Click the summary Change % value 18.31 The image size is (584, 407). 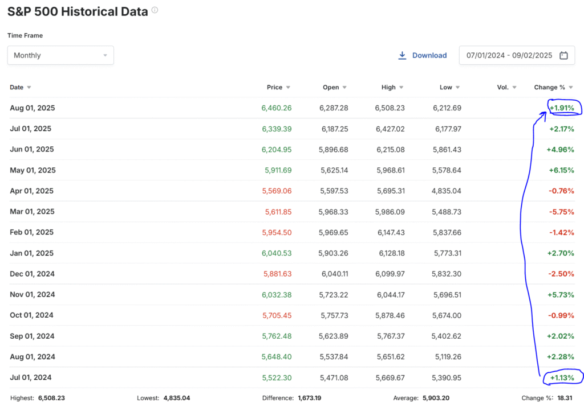click(565, 398)
